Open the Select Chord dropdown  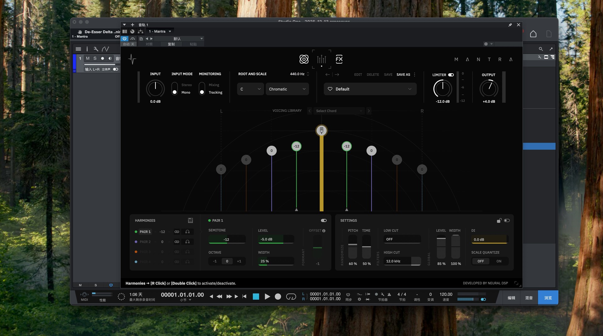point(339,111)
